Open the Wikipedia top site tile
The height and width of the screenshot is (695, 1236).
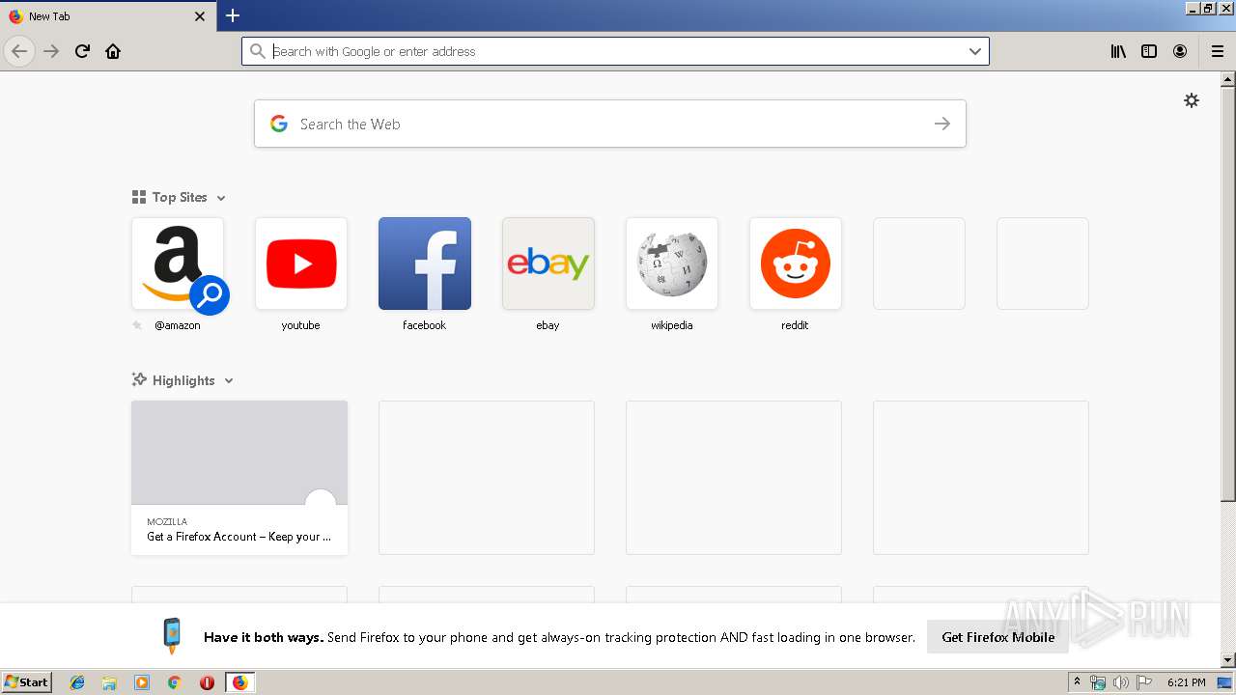point(672,264)
